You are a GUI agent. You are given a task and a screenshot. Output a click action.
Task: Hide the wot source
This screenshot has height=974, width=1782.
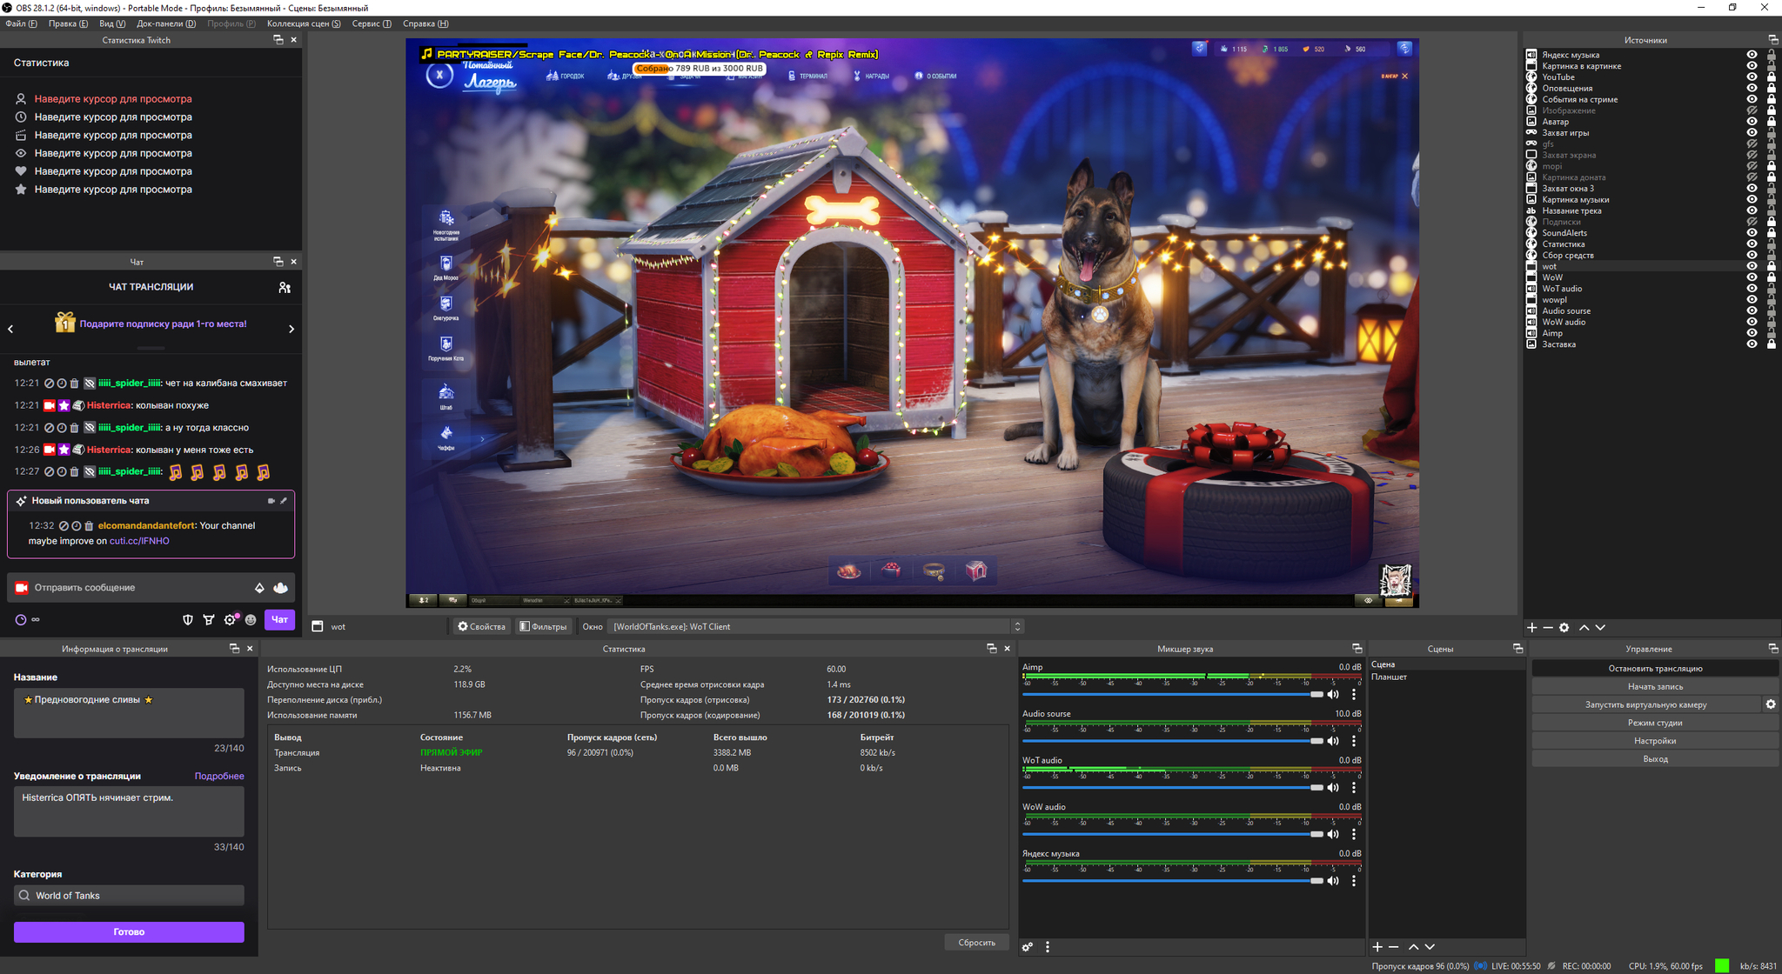[1752, 266]
